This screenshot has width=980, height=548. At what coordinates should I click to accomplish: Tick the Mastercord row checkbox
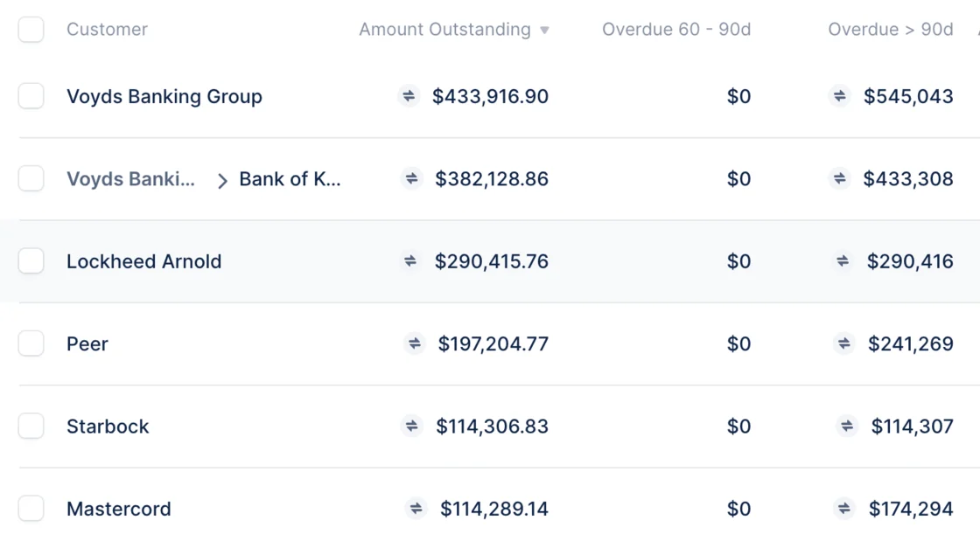point(31,509)
